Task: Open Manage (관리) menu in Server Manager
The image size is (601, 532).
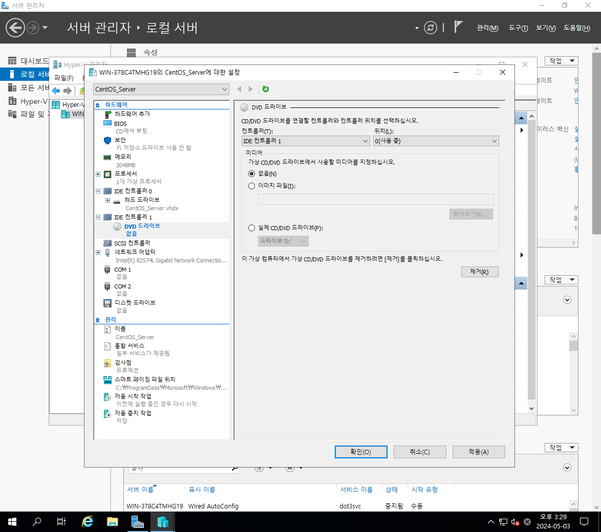Action: coord(487,28)
